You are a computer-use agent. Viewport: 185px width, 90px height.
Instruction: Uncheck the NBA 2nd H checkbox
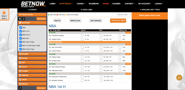(20, 35)
